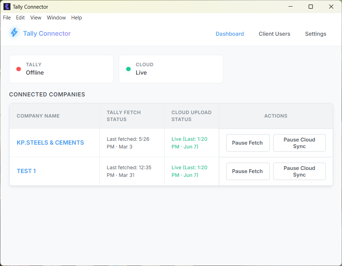Open the TEST 1 company link

tap(26, 171)
